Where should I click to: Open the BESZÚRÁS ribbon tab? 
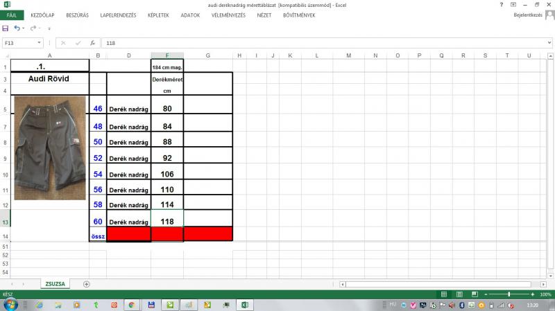point(78,15)
